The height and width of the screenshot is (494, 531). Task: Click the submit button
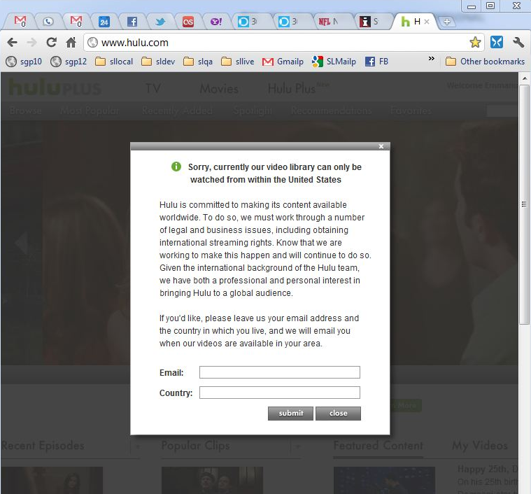pyautogui.click(x=290, y=414)
